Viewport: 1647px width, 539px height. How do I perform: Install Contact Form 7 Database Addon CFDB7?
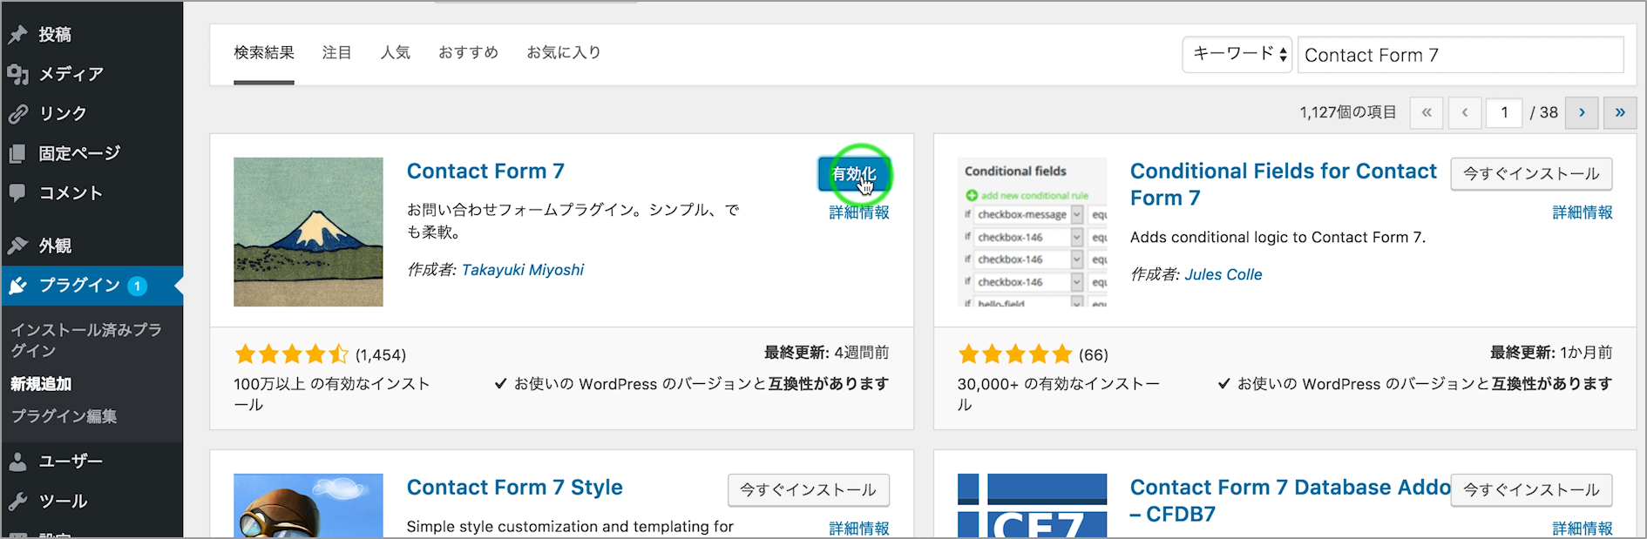1531,490
